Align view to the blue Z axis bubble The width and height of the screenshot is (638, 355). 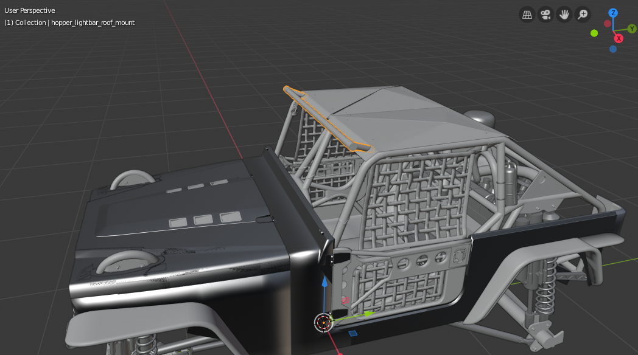[x=613, y=13]
